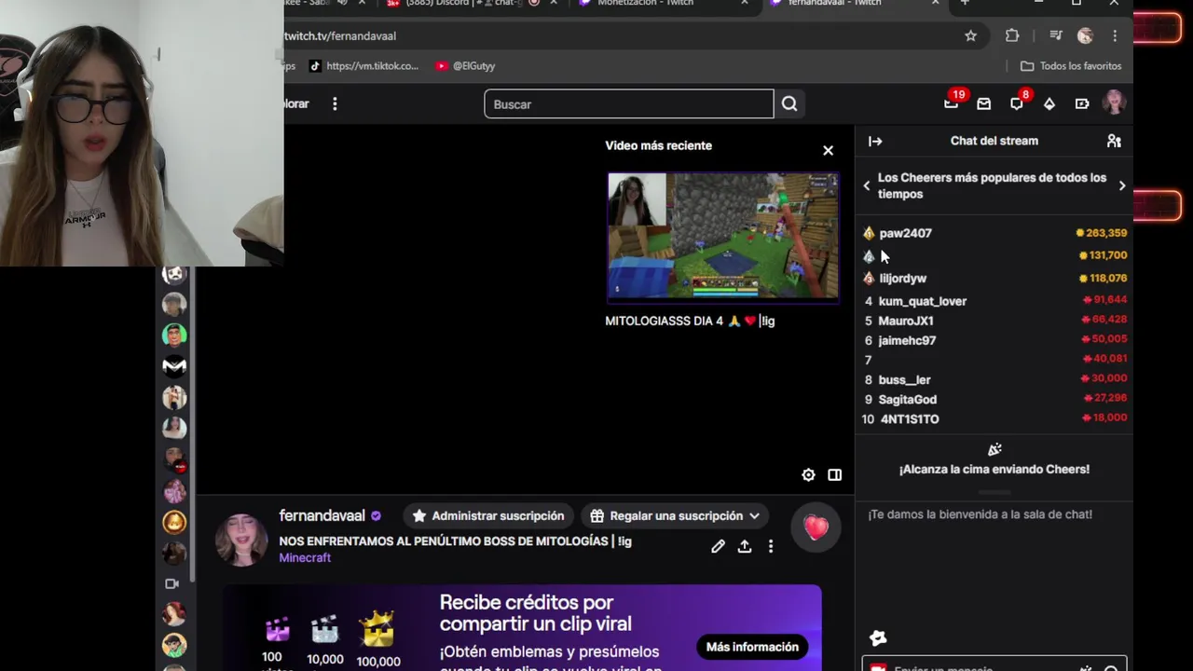The image size is (1193, 671).
Task: Open the Minecraft category link
Action: point(305,557)
